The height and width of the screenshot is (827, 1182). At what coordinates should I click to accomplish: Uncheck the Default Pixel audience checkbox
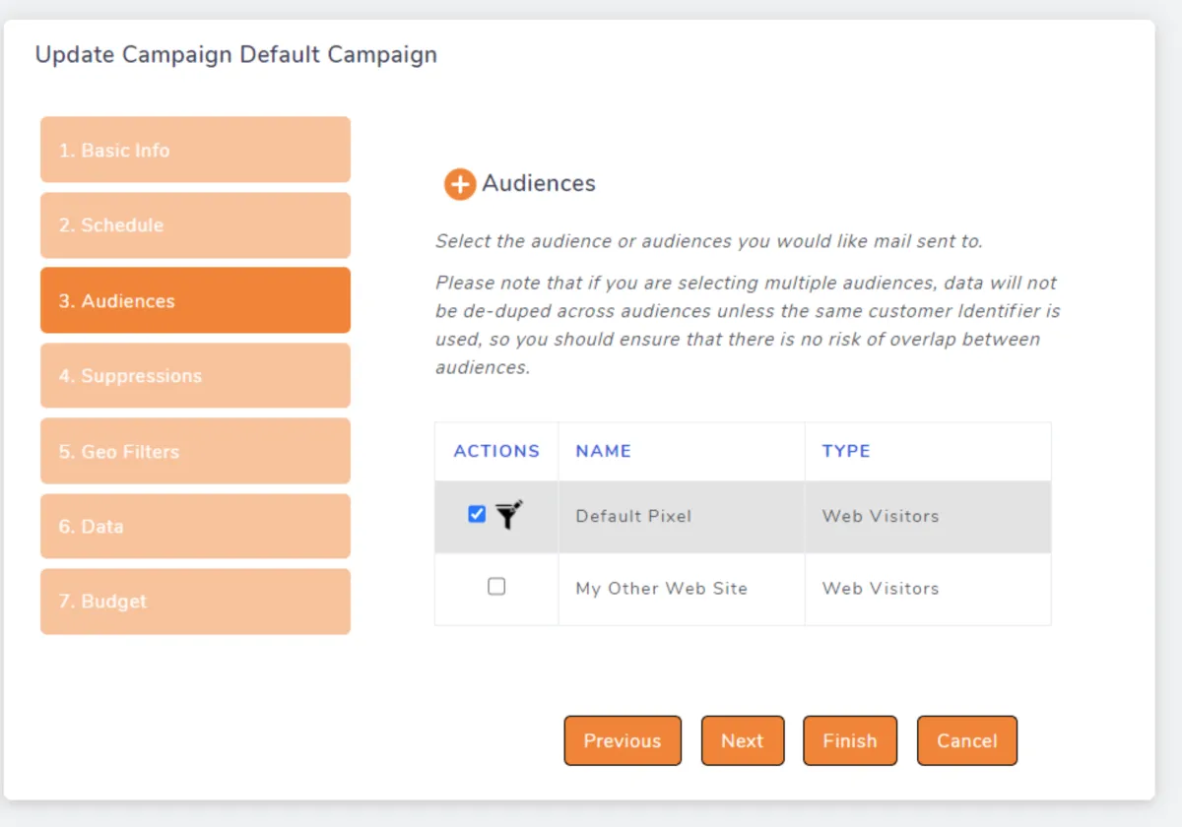477,514
